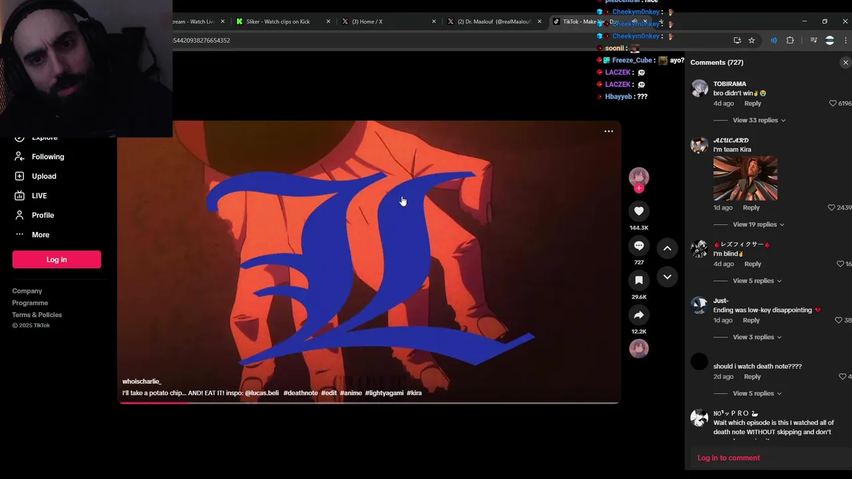Expand View 19 replies under ALUCARD
The width and height of the screenshot is (852, 479).
[x=758, y=224]
